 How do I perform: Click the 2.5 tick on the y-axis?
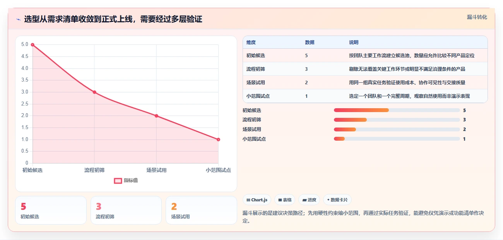tap(25, 104)
